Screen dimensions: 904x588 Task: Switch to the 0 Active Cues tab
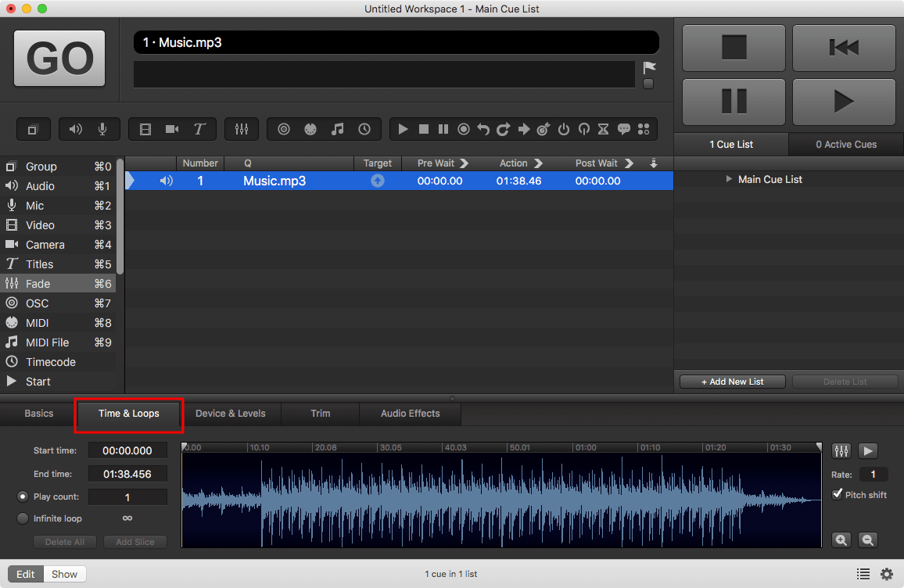click(846, 144)
